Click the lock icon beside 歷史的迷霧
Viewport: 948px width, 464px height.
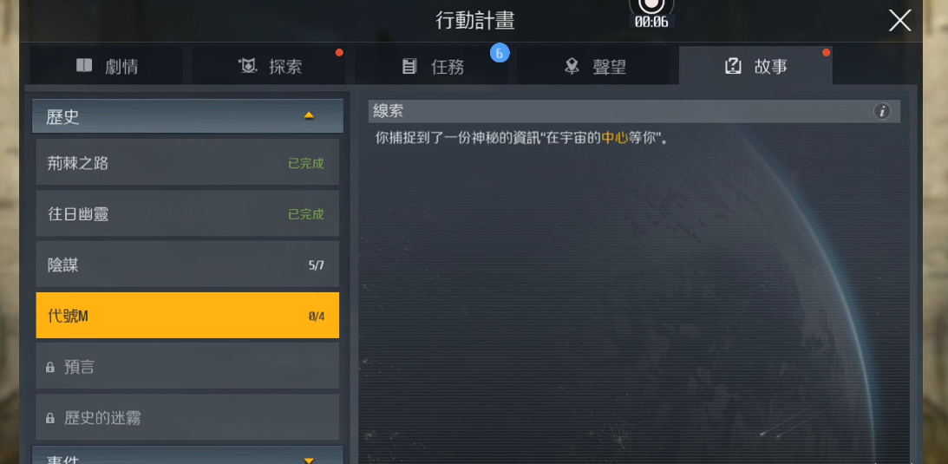click(x=50, y=417)
